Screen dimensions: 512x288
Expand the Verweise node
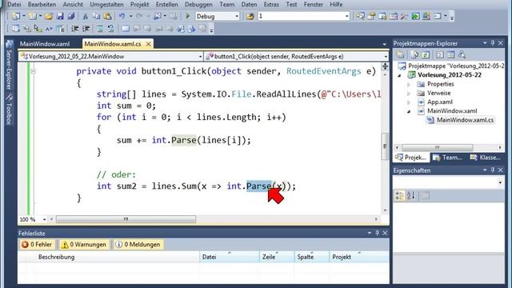click(x=409, y=94)
